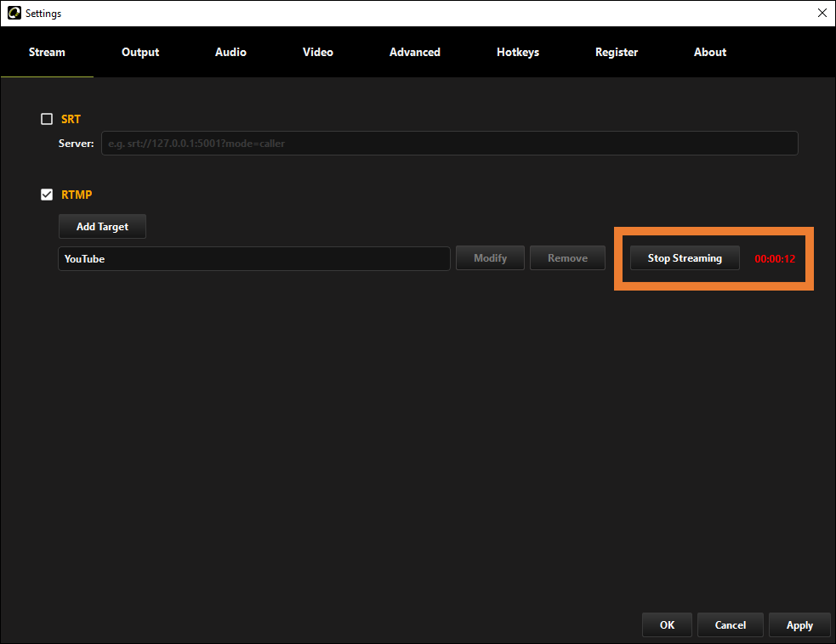Confirm settings with OK

[x=667, y=624]
